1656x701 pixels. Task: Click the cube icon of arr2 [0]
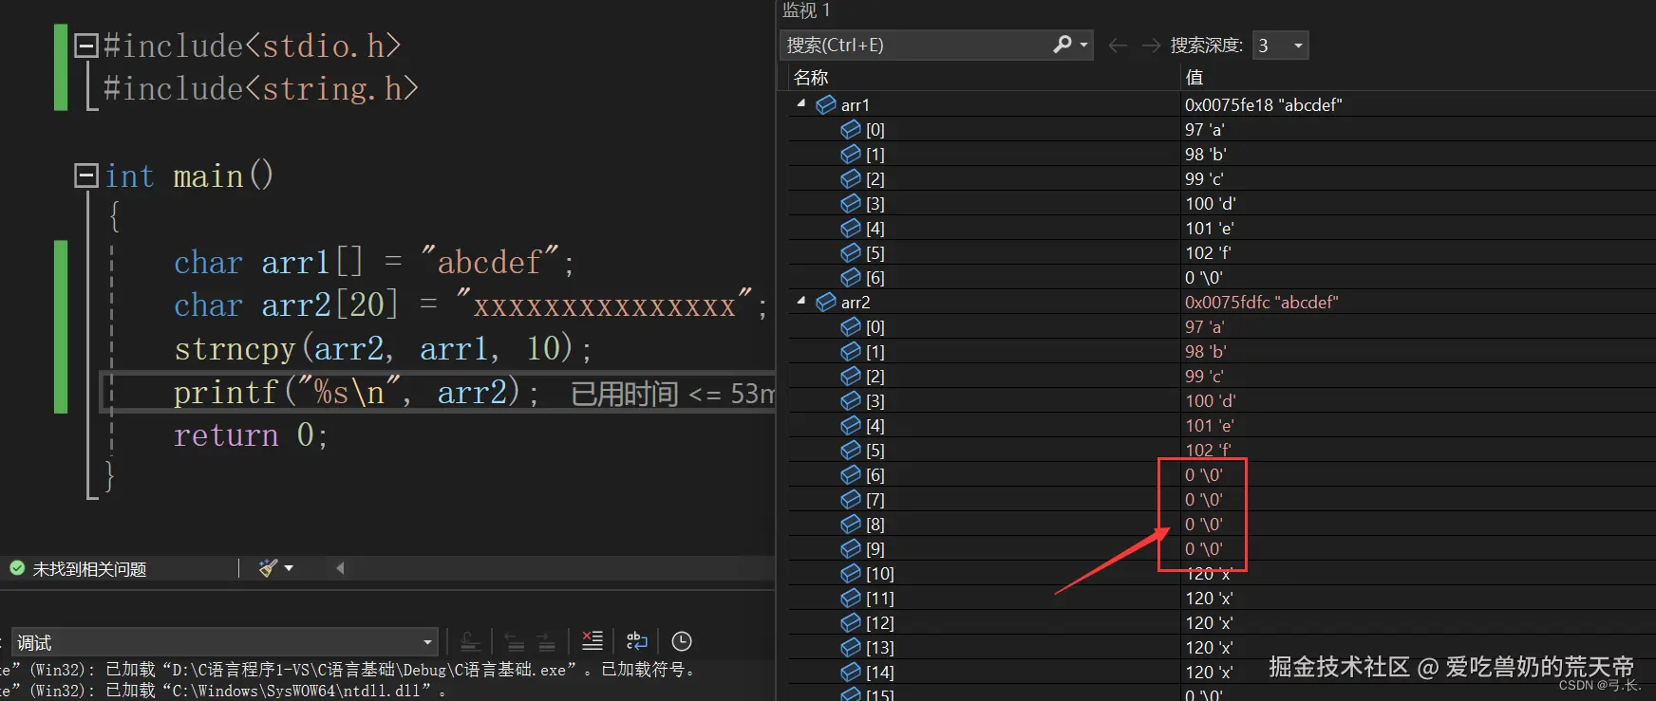coord(851,326)
